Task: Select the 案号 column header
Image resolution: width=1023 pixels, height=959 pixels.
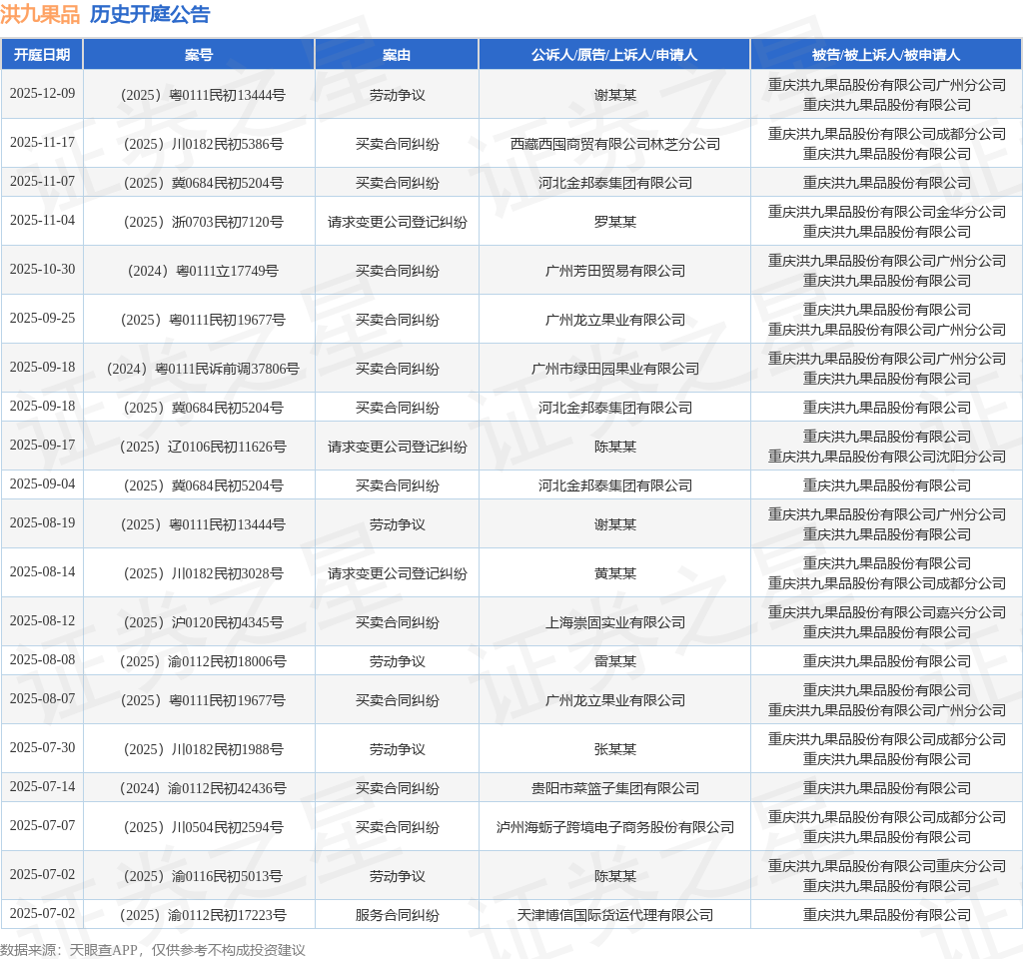Action: (x=199, y=55)
